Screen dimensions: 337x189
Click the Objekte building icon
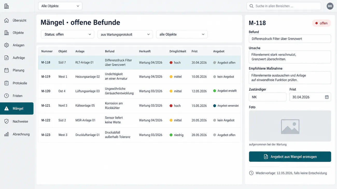pyautogui.click(x=6, y=33)
